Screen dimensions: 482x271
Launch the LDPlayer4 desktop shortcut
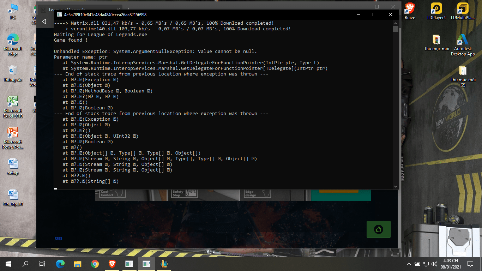436,11
